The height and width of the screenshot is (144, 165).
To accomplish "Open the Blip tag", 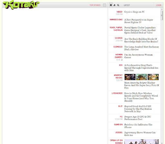I will click(x=120, y=106).
